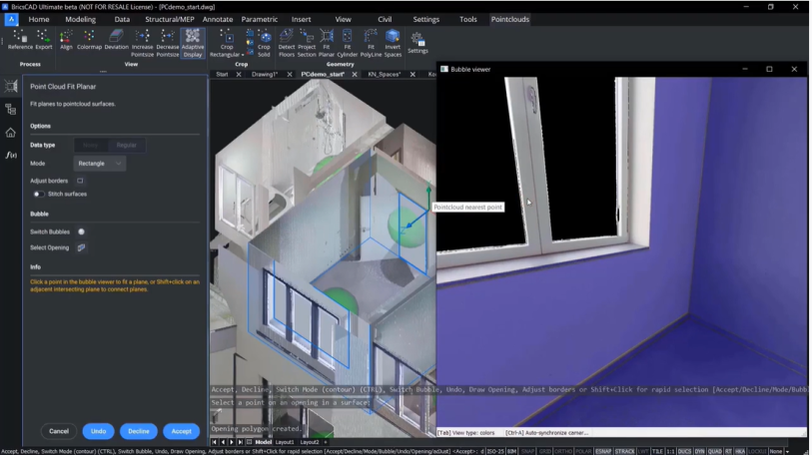This screenshot has width=812, height=455.
Task: Open the Colormap tool
Action: coord(89,40)
